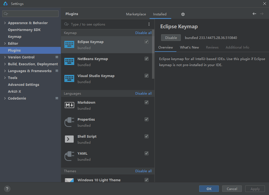Focus the plugin search input field

(x=108, y=24)
